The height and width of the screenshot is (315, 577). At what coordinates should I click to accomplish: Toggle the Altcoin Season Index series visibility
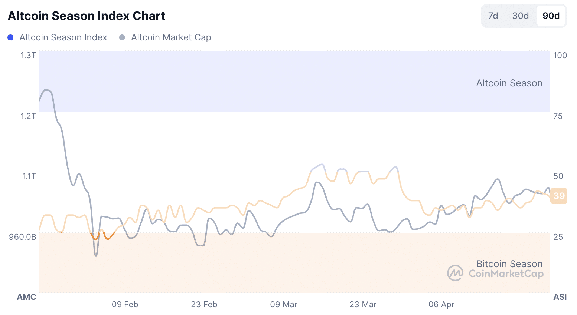(58, 37)
